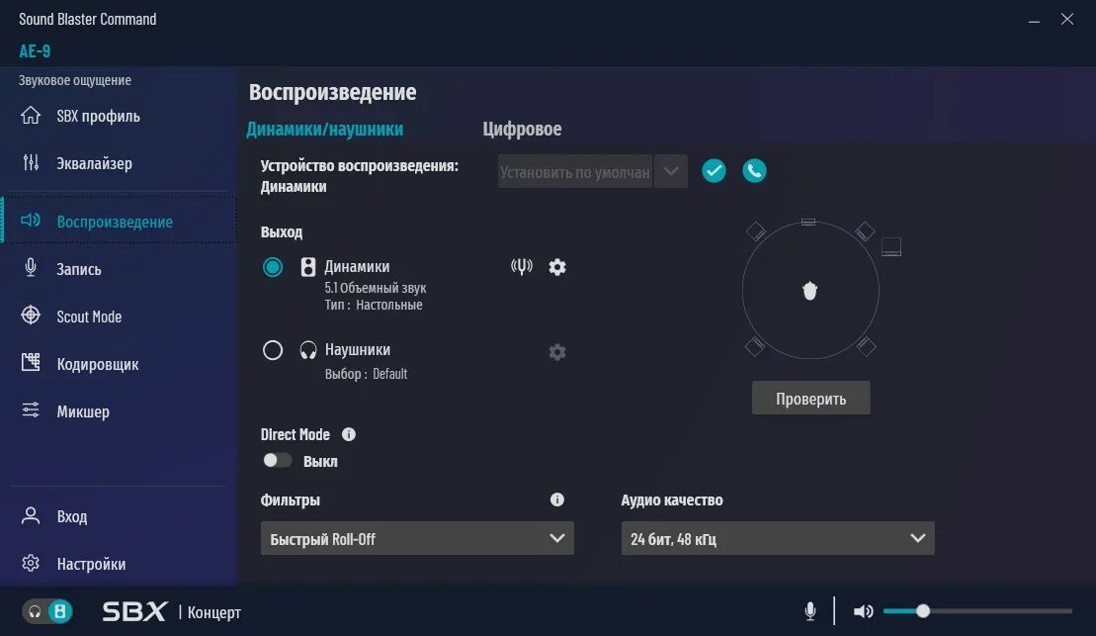Click the speaker calibration icon next to Динамики

[x=522, y=267]
